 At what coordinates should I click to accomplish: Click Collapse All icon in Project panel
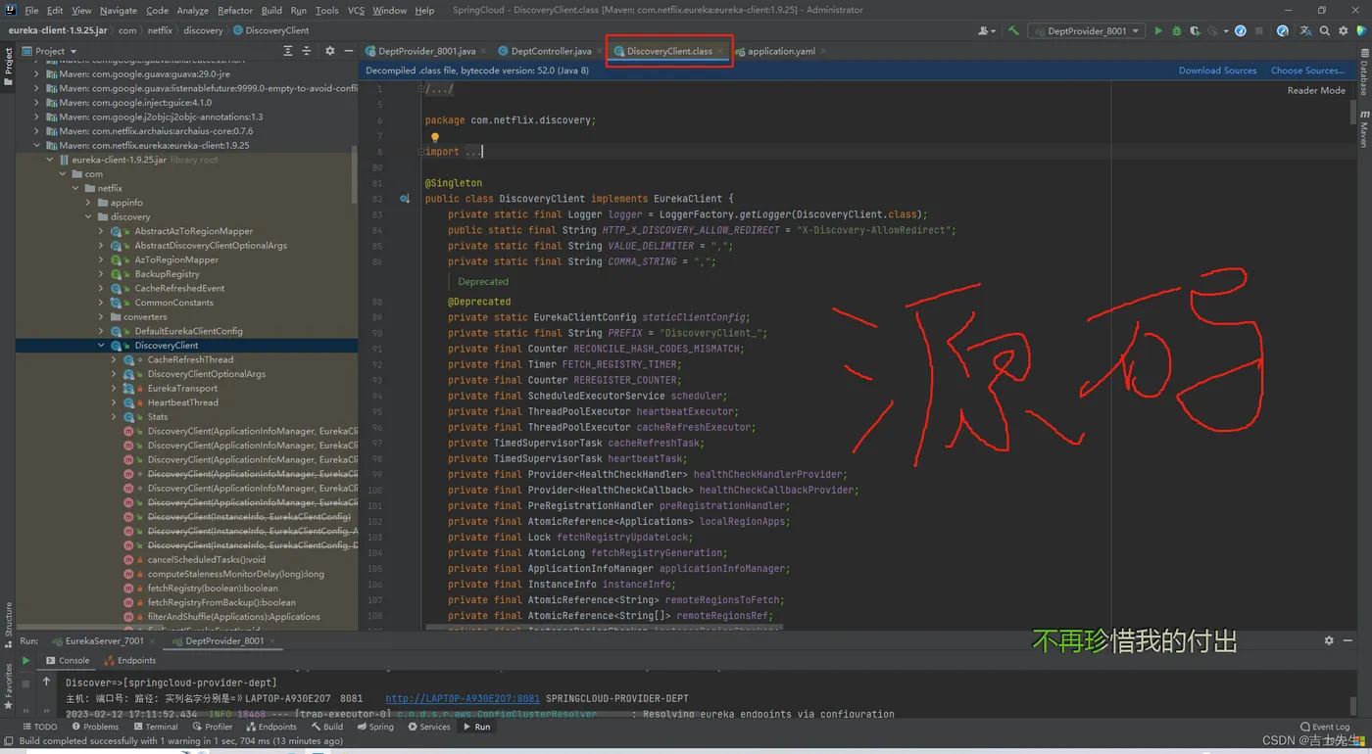[307, 51]
